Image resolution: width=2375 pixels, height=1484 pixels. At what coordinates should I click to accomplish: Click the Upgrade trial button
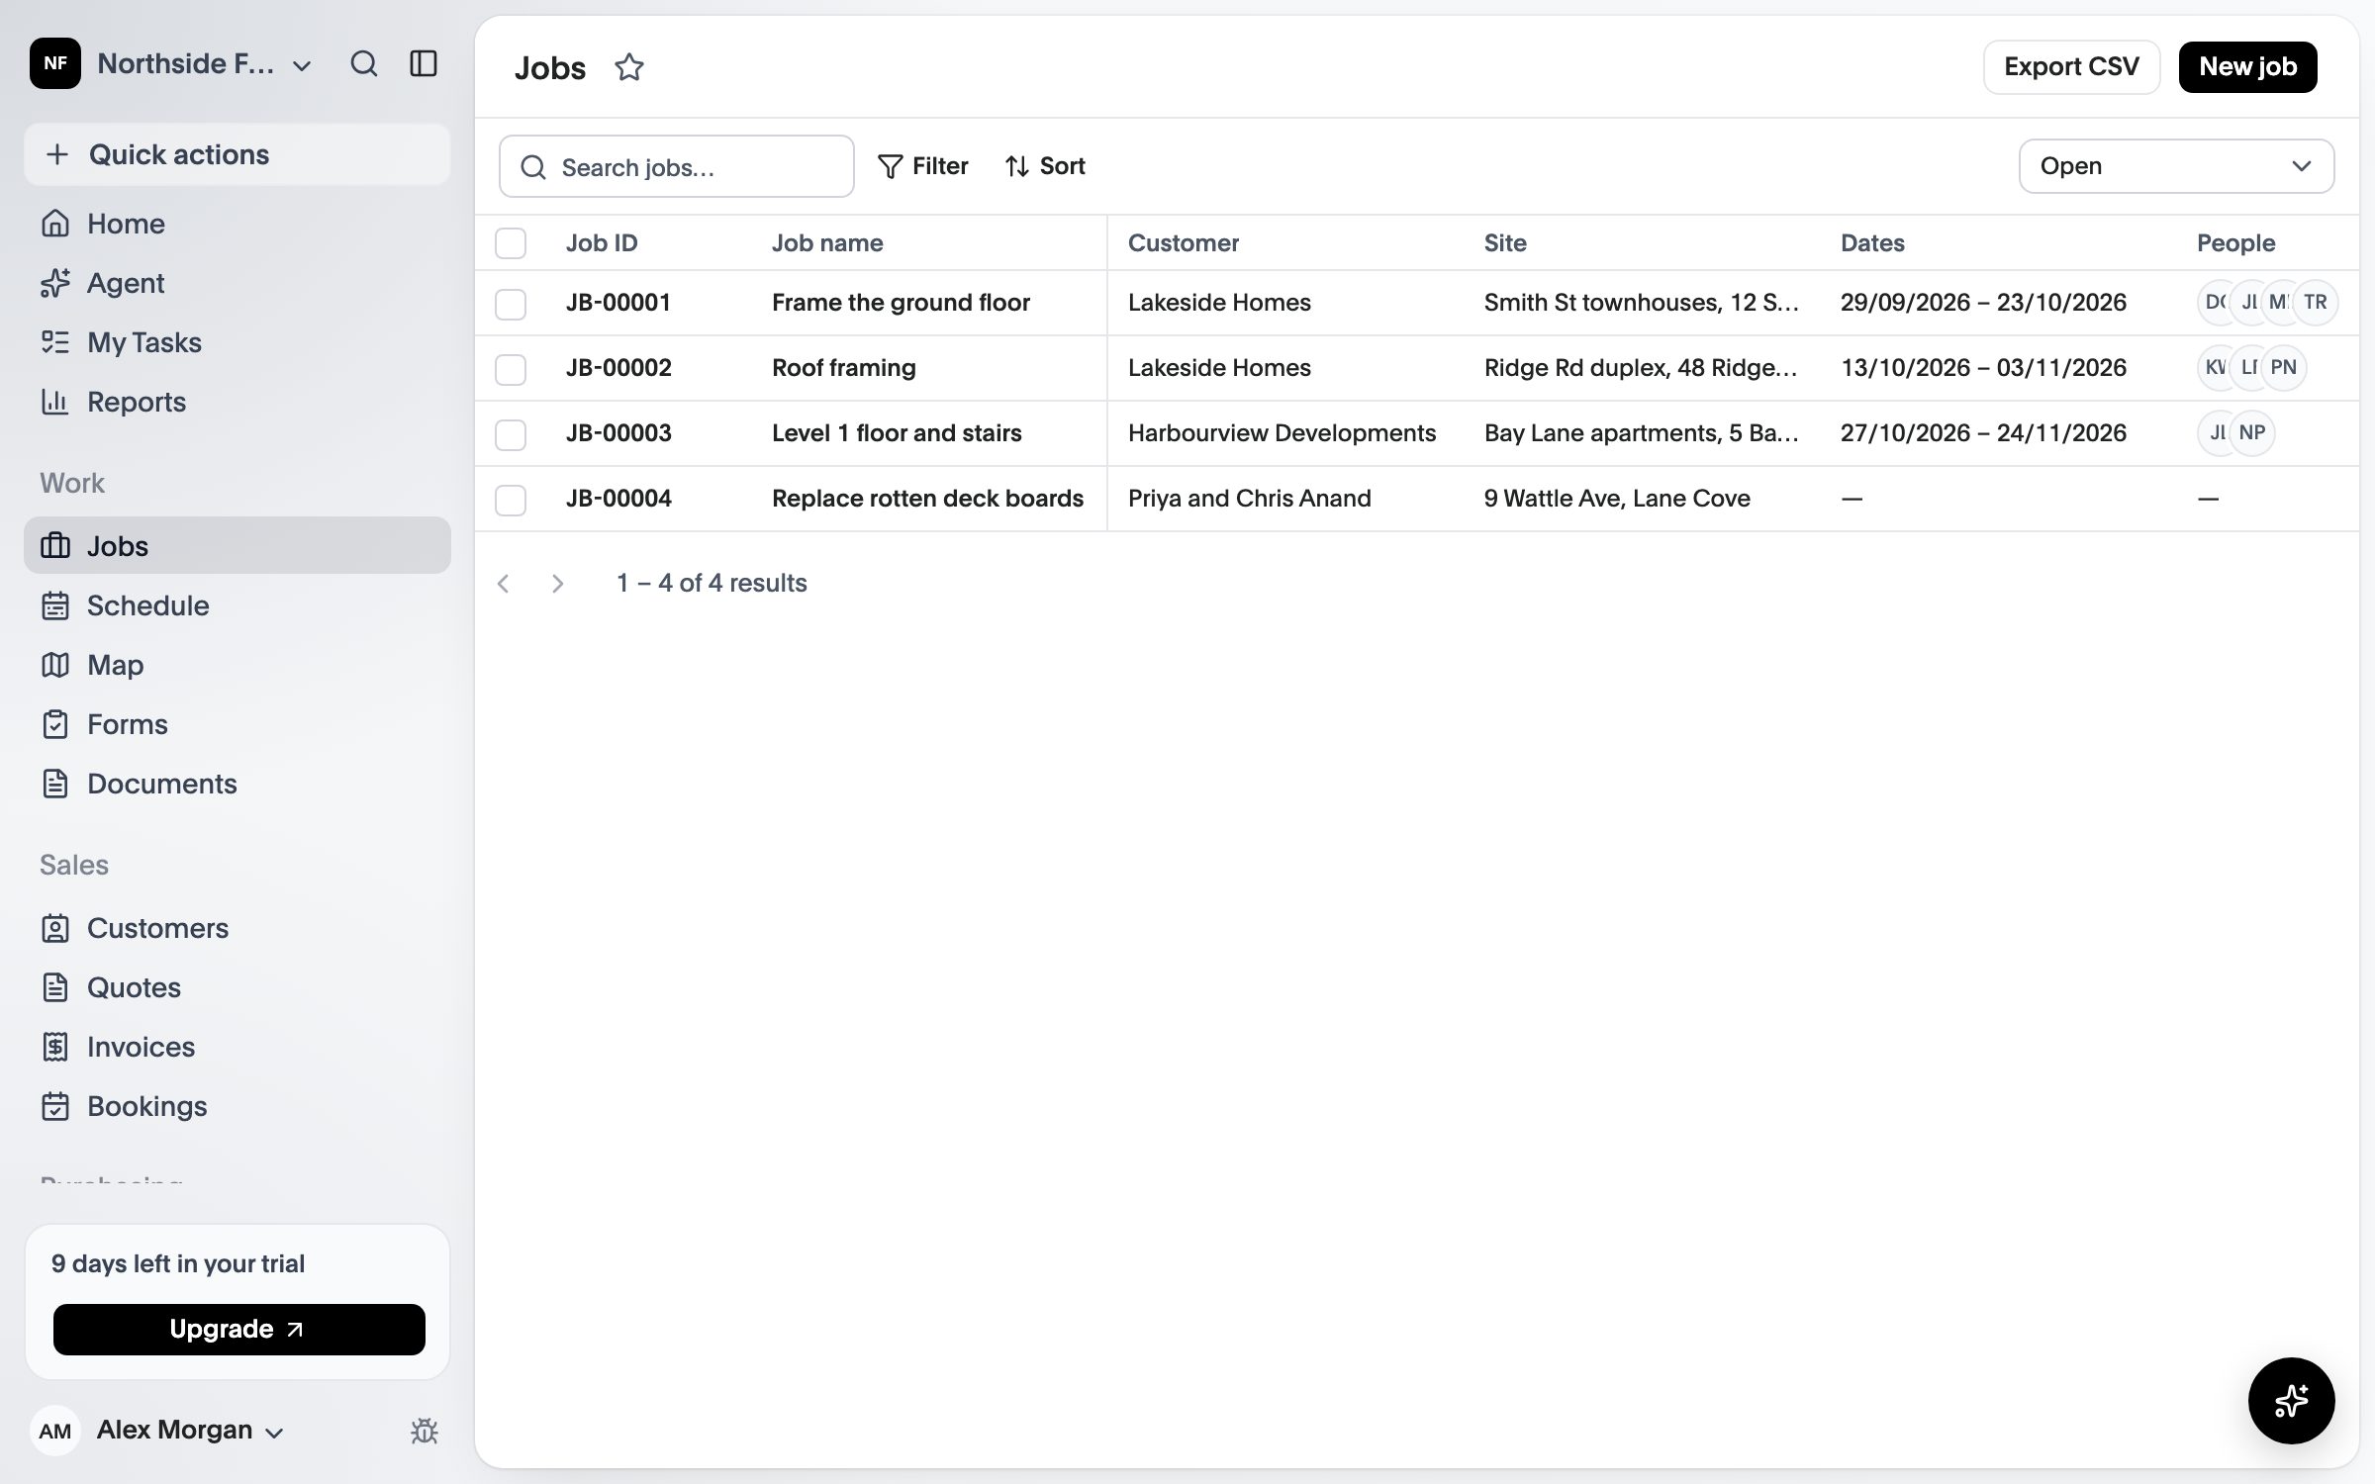238,1329
